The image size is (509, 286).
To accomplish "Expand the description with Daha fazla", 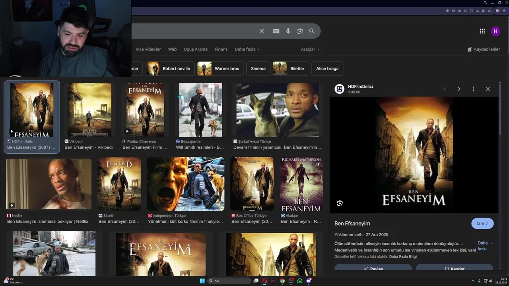I will [485, 246].
